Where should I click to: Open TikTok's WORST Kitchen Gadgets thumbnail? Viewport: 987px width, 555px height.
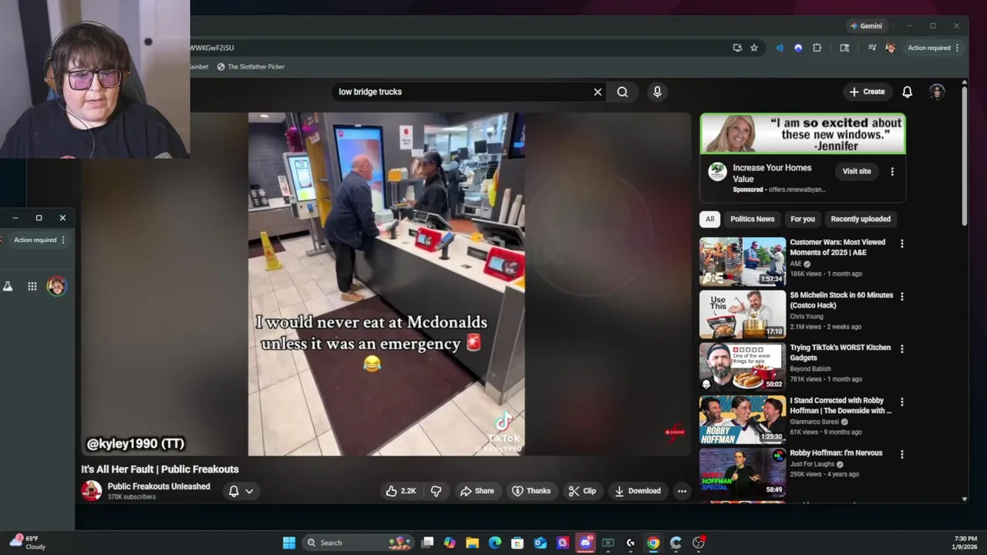click(743, 367)
